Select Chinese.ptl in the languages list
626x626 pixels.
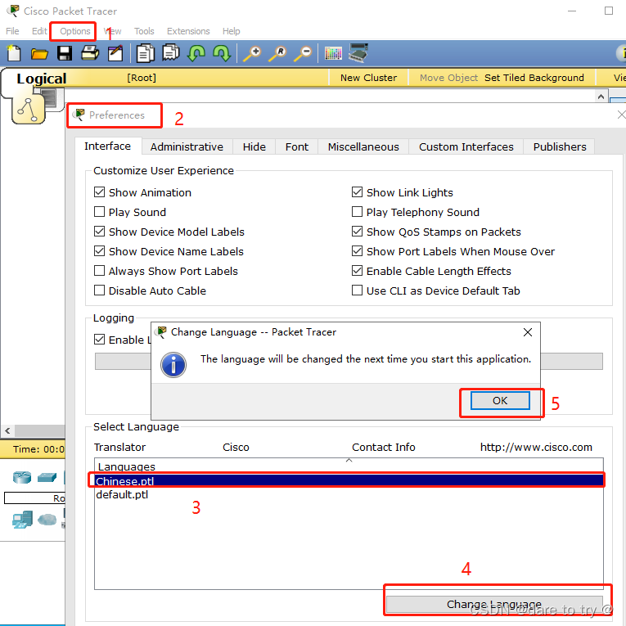coord(349,480)
